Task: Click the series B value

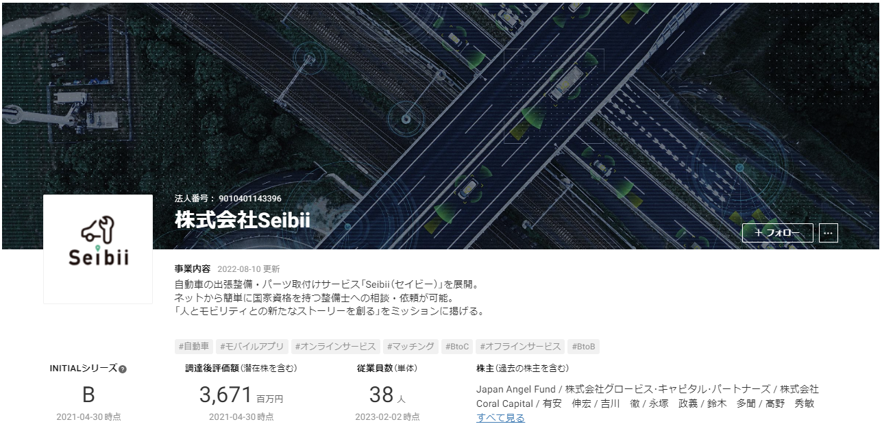Action: click(x=88, y=395)
